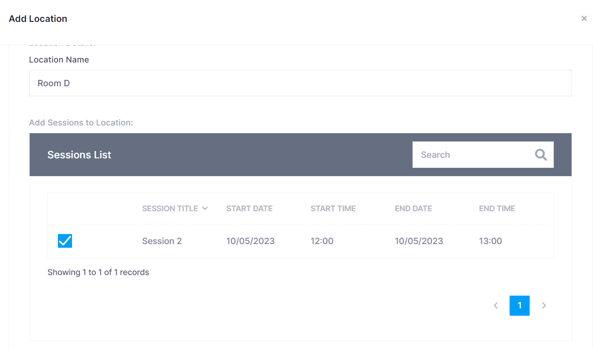Select page 1 in pagination
Image resolution: width=593 pixels, height=349 pixels.
click(519, 306)
